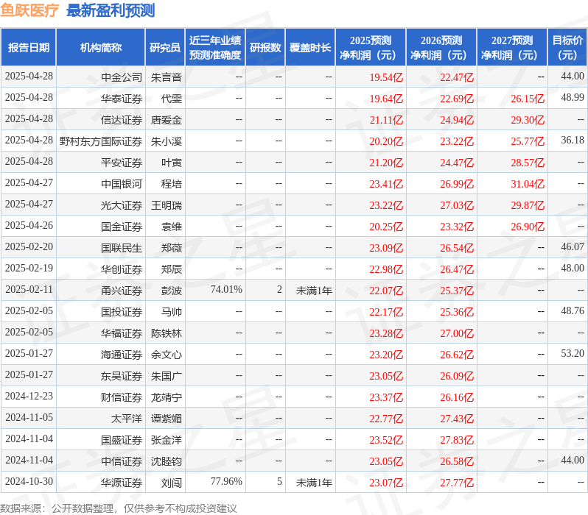588x515 pixels.
Task: Select the 2025预测净利润 column header
Action: (371, 48)
